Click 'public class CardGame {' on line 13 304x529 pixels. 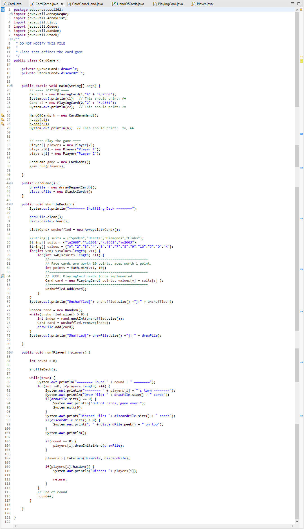(36, 60)
